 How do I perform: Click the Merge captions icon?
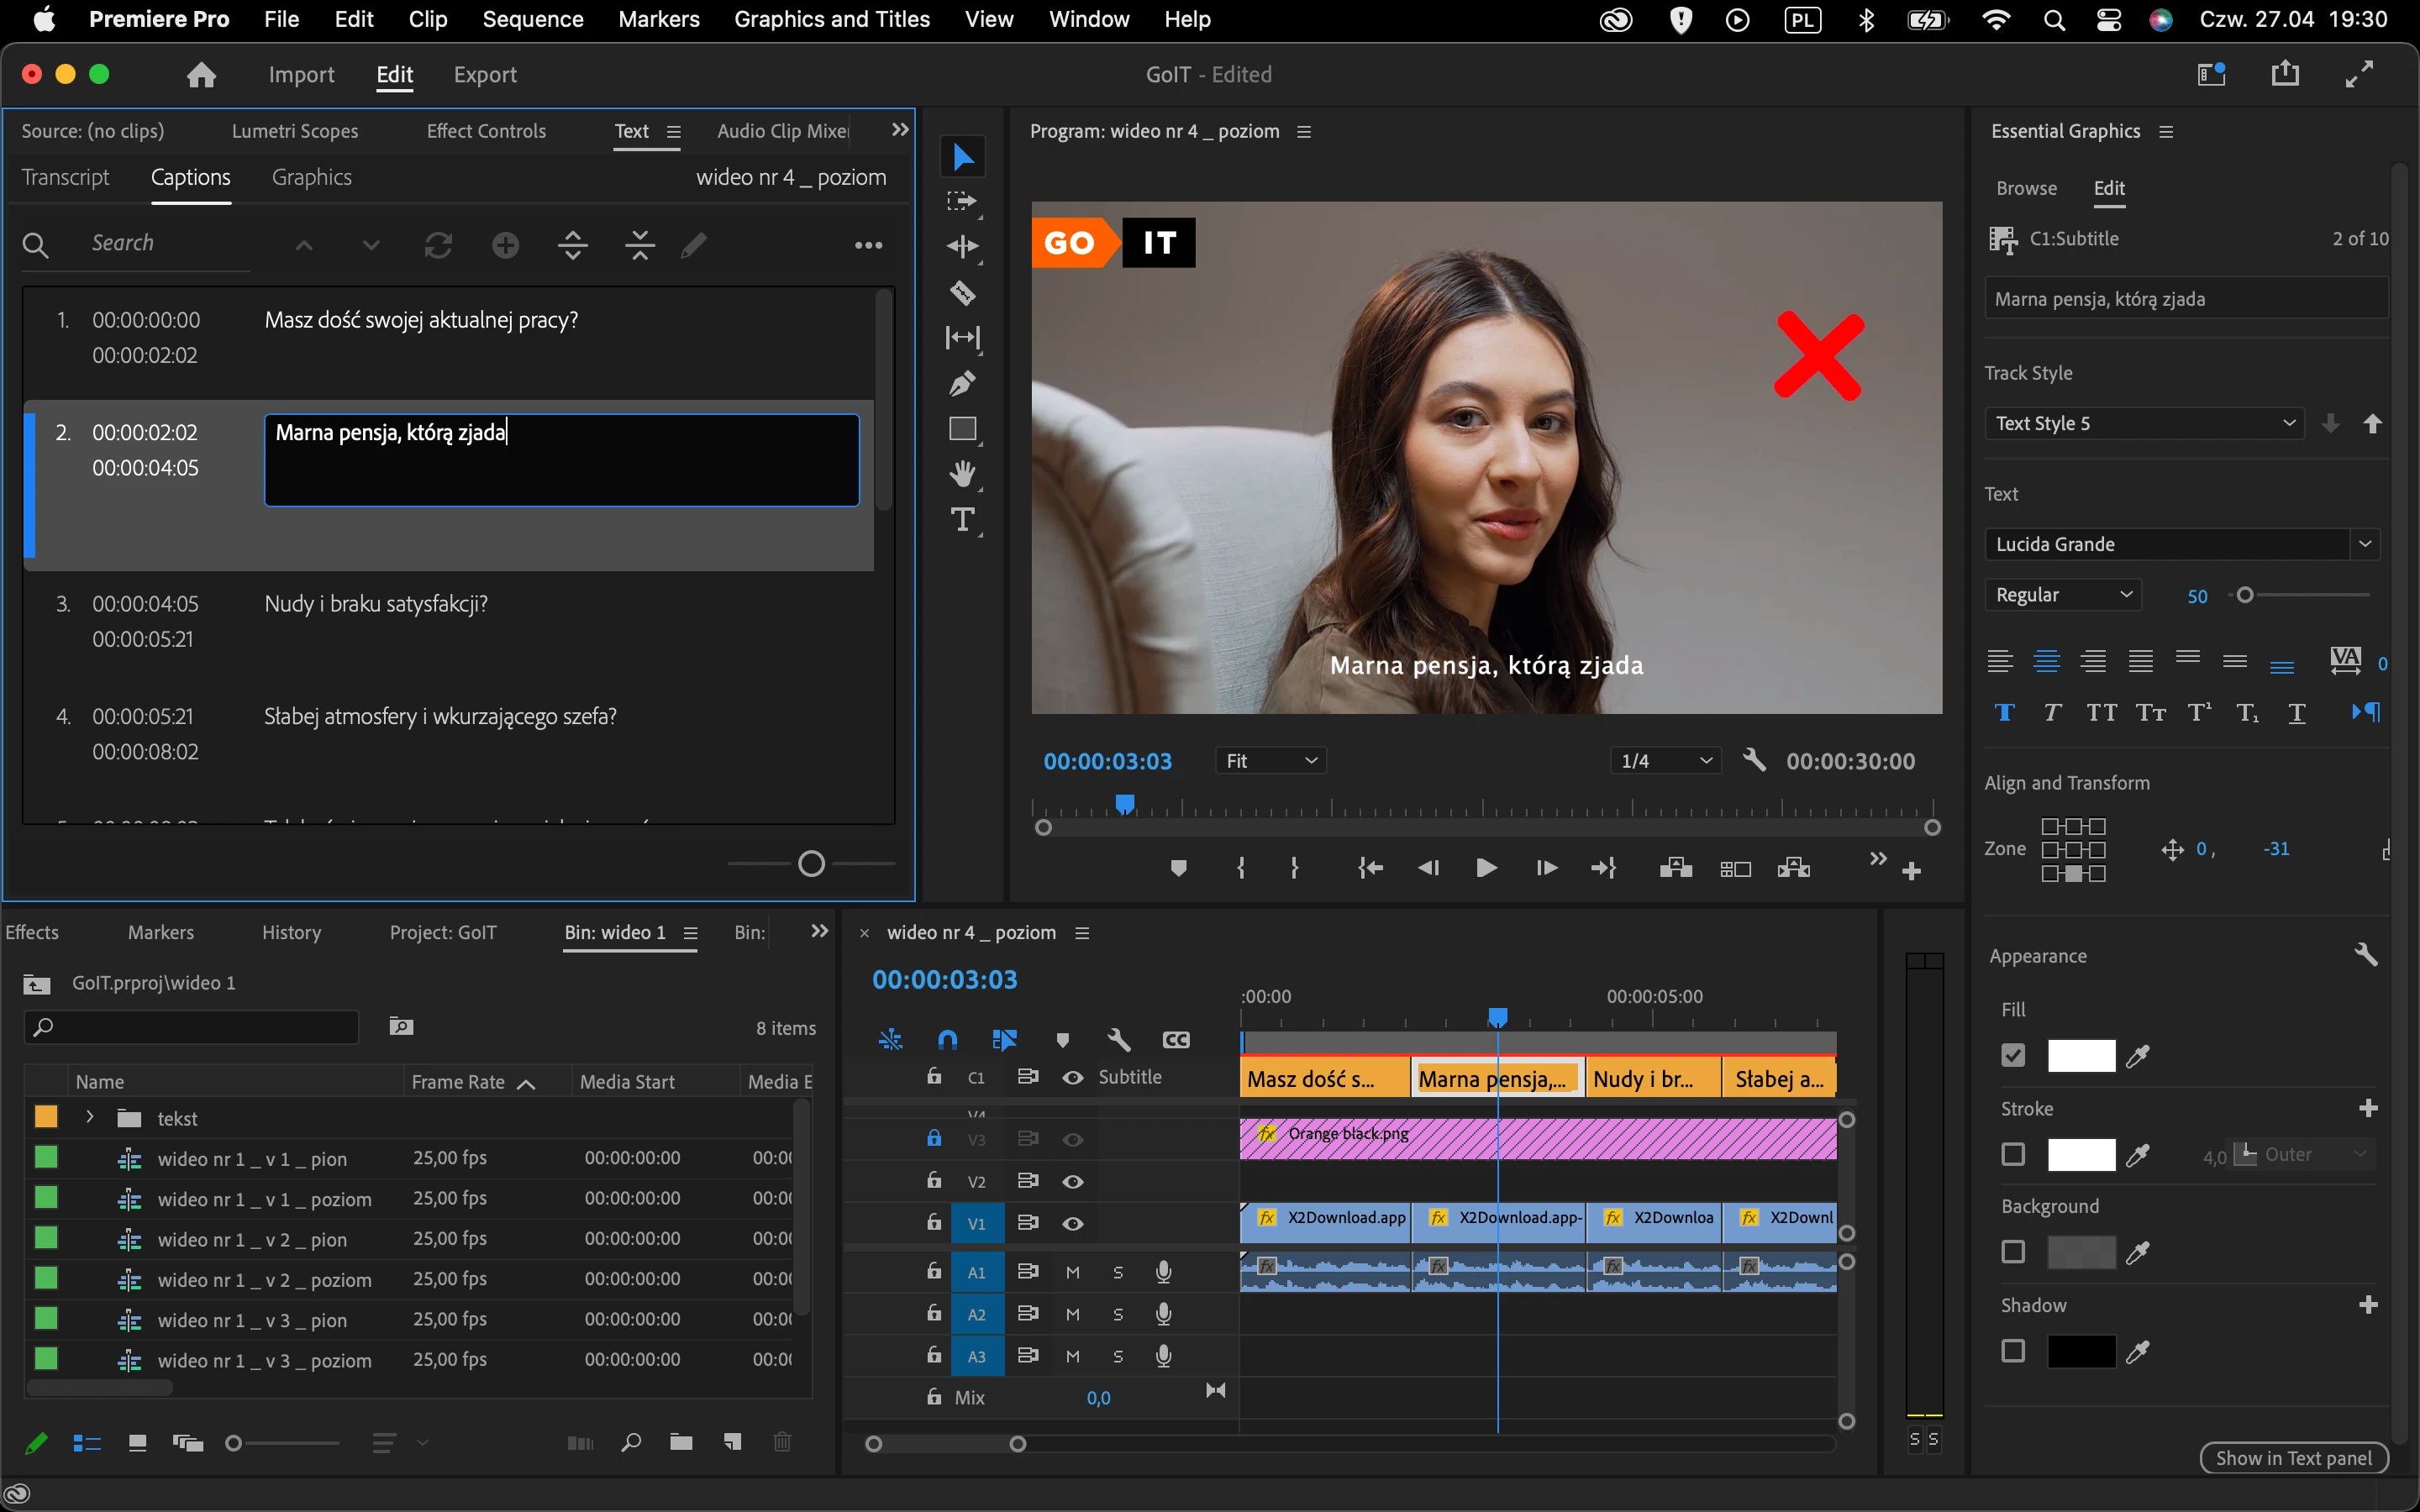pos(640,245)
